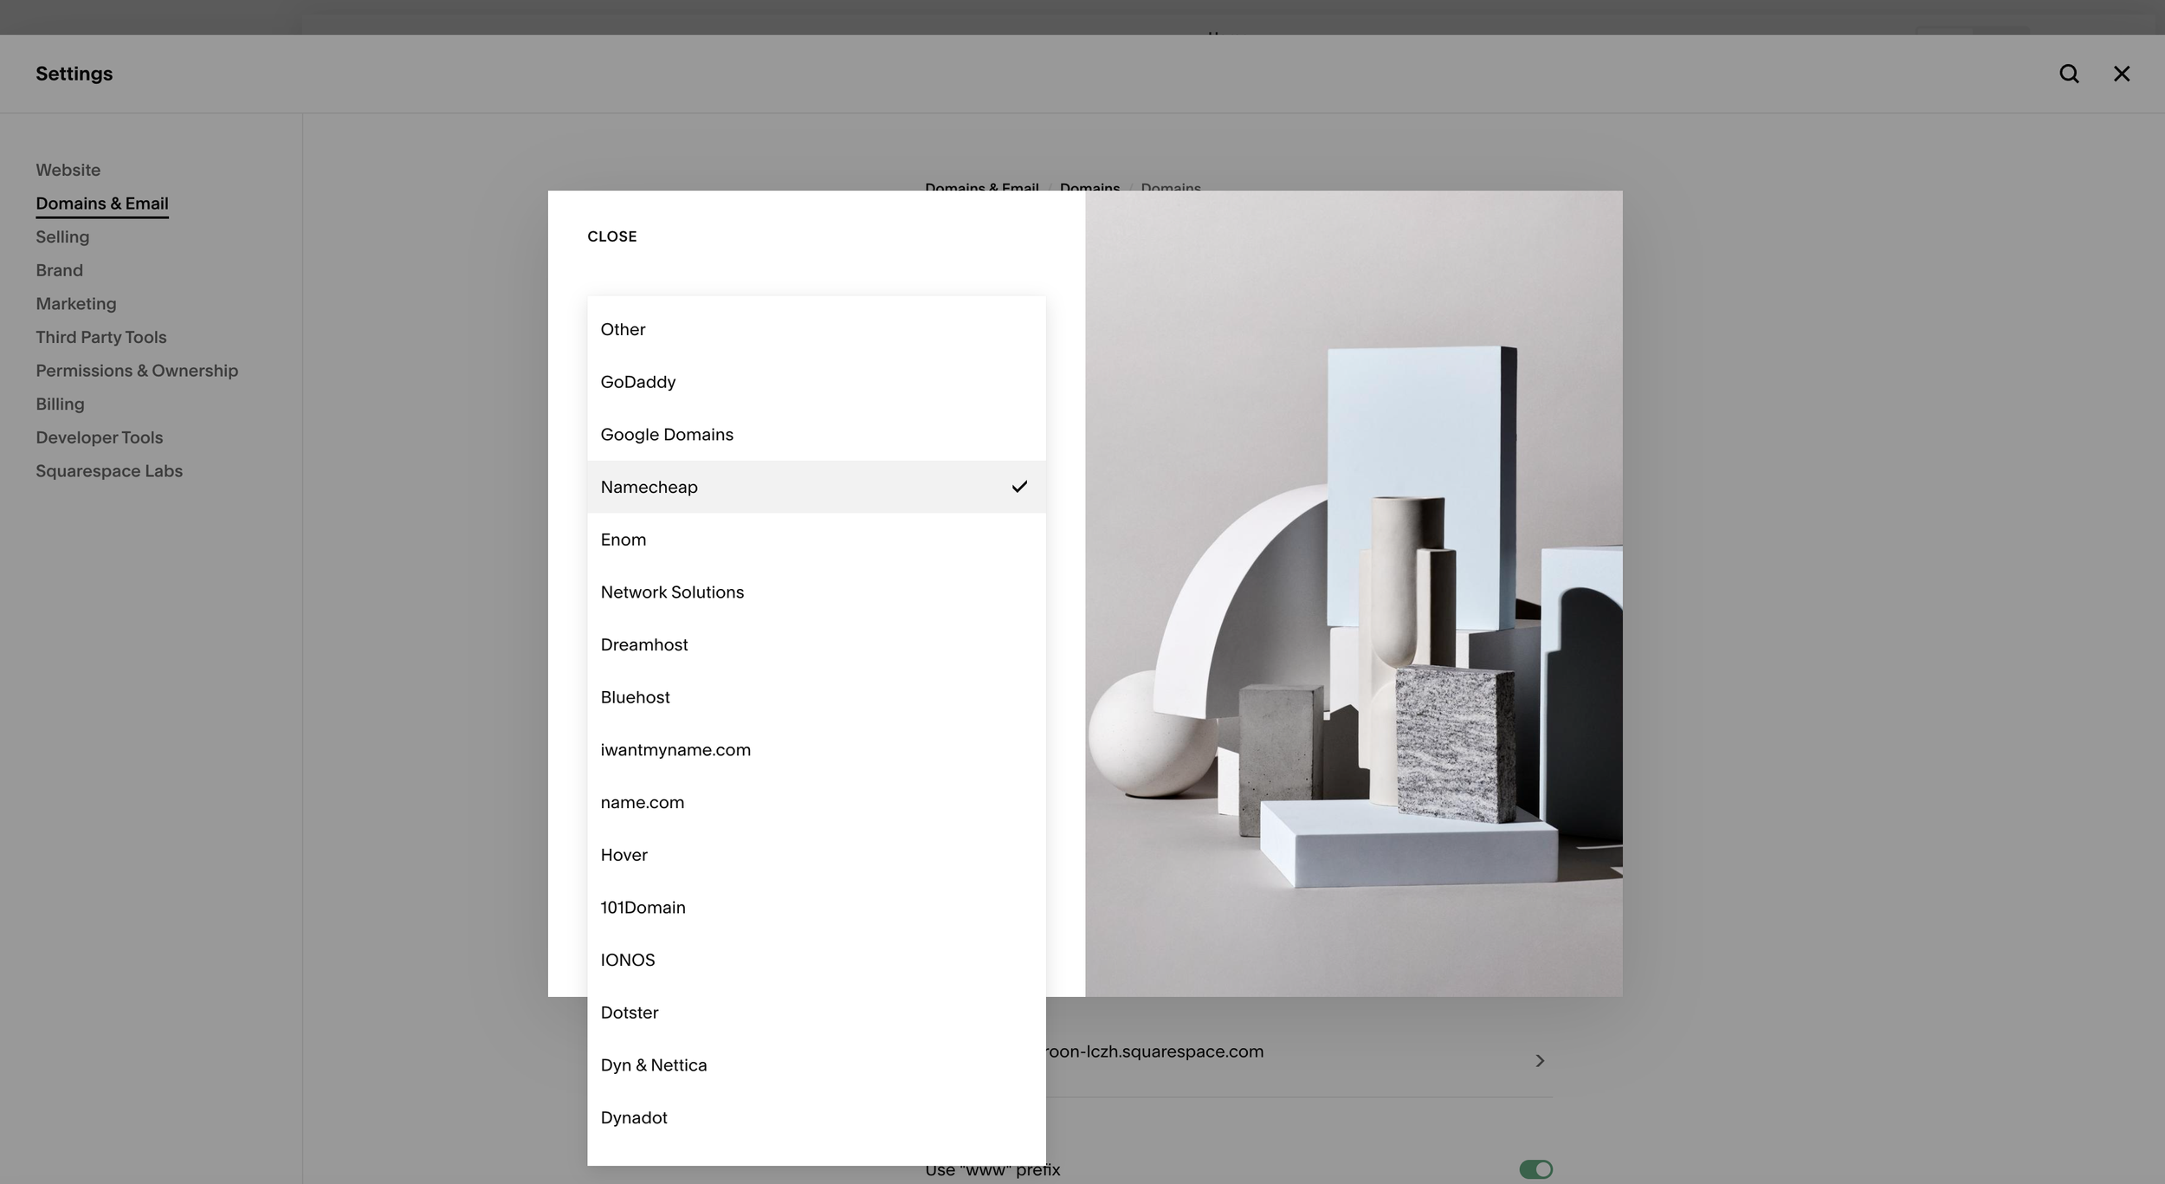Open Squarespace Labs in sidebar

tap(109, 471)
